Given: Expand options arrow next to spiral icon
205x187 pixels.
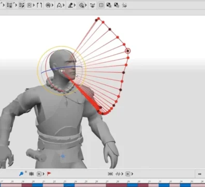Looking at the screenshot, I should tap(52, 5).
